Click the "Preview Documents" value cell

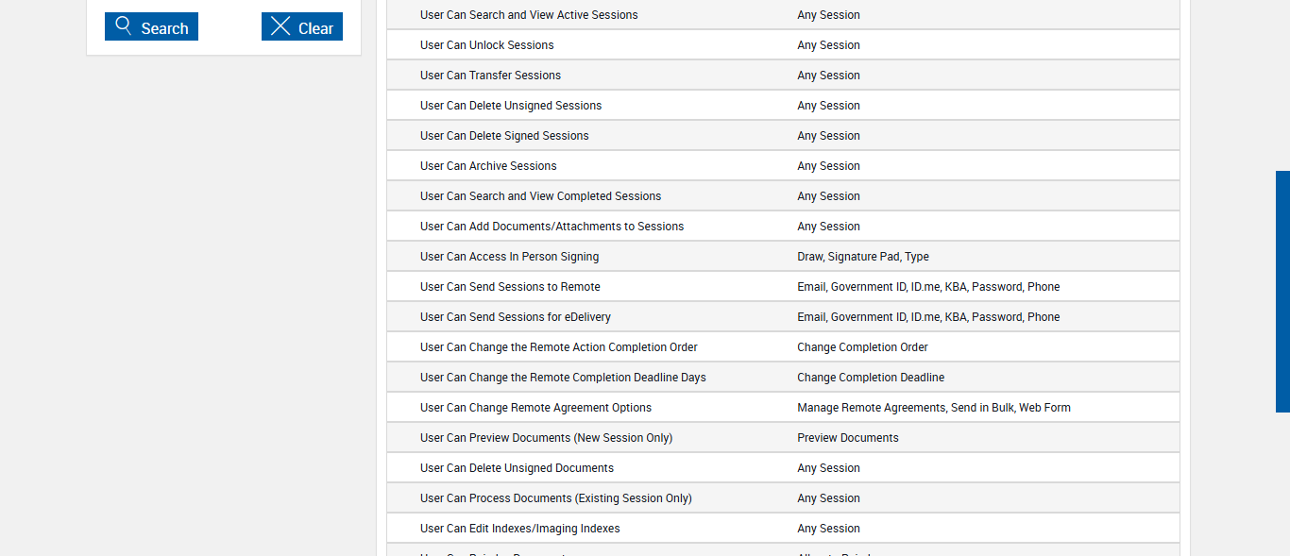point(848,438)
